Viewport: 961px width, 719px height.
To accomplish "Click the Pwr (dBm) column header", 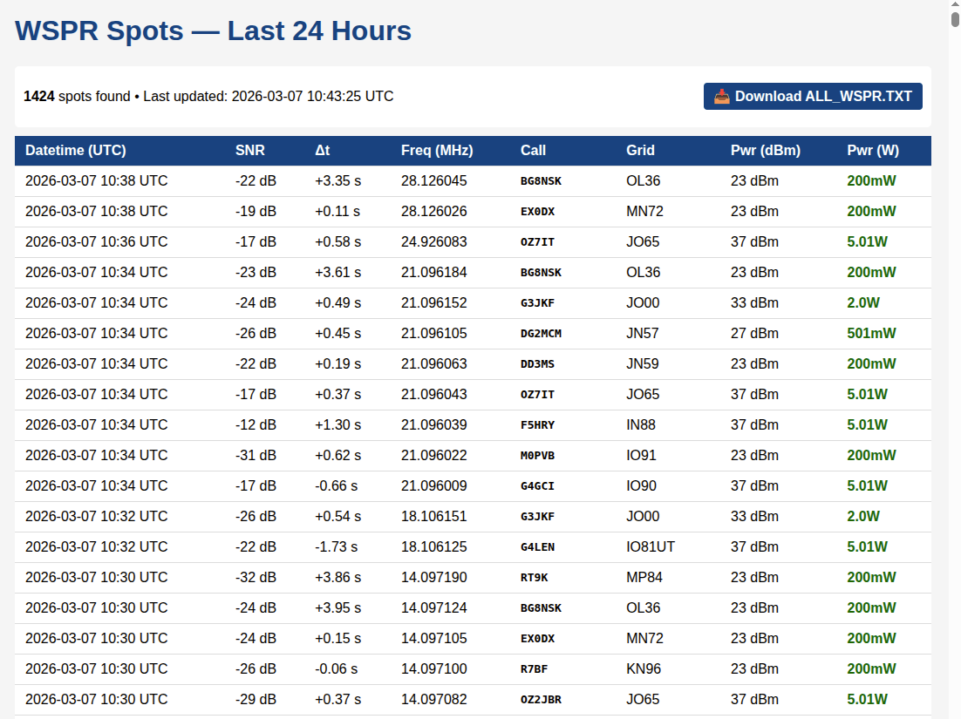I will pos(765,151).
